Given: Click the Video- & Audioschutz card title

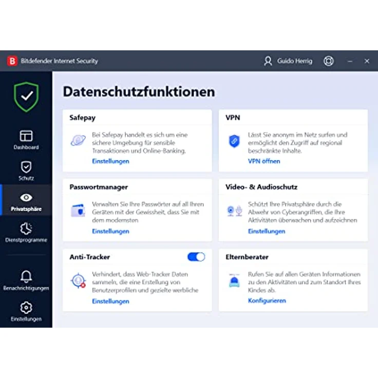Looking at the screenshot, I should tap(261, 187).
